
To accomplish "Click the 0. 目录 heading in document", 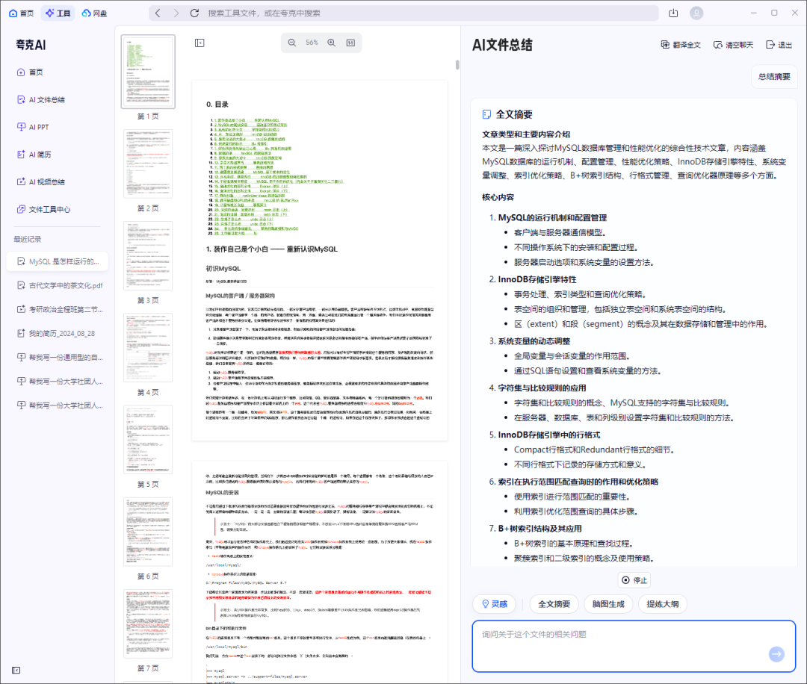I will pyautogui.click(x=217, y=105).
